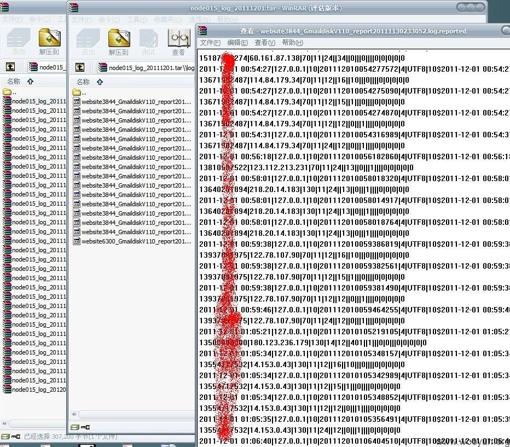Open the 文件(F) menu in the leftmost WinRAR window
This screenshot has height=447, width=510.
[x=13, y=19]
